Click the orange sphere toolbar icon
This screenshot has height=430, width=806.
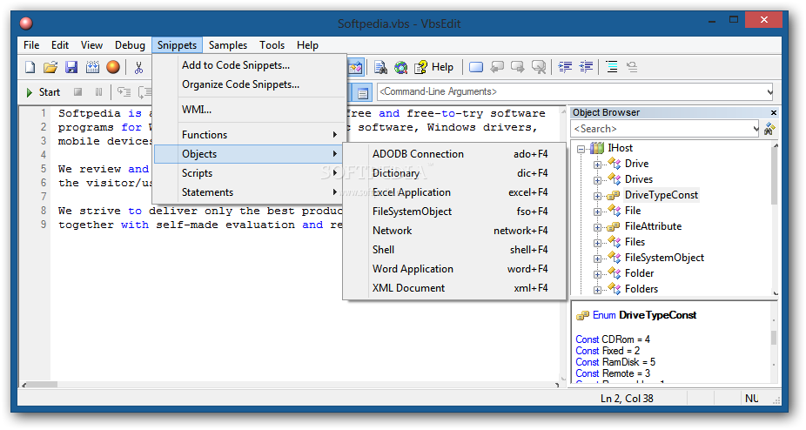113,67
